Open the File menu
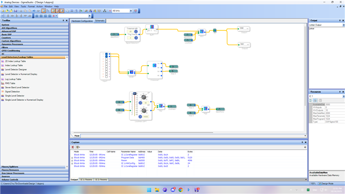The width and height of the screenshot is (345, 194). click(x=5, y=6)
